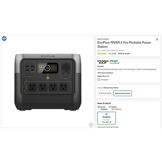Click the blue eye icon above product image
The image size is (162, 162).
click(x=4, y=39)
